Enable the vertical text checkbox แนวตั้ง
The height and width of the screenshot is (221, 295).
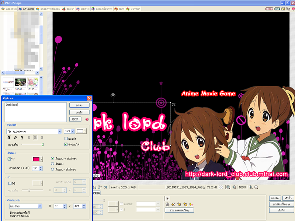tap(66, 138)
